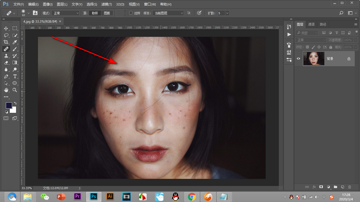The height and width of the screenshot is (202, 360).
Task: Select the Ellipse shape tool
Action: pyautogui.click(x=15, y=83)
